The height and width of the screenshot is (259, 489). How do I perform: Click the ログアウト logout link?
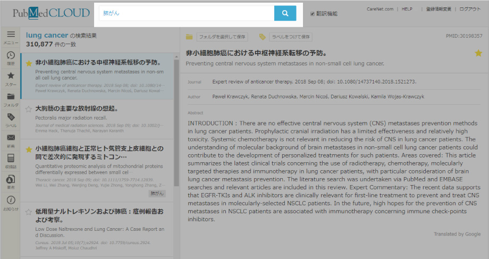click(x=470, y=9)
